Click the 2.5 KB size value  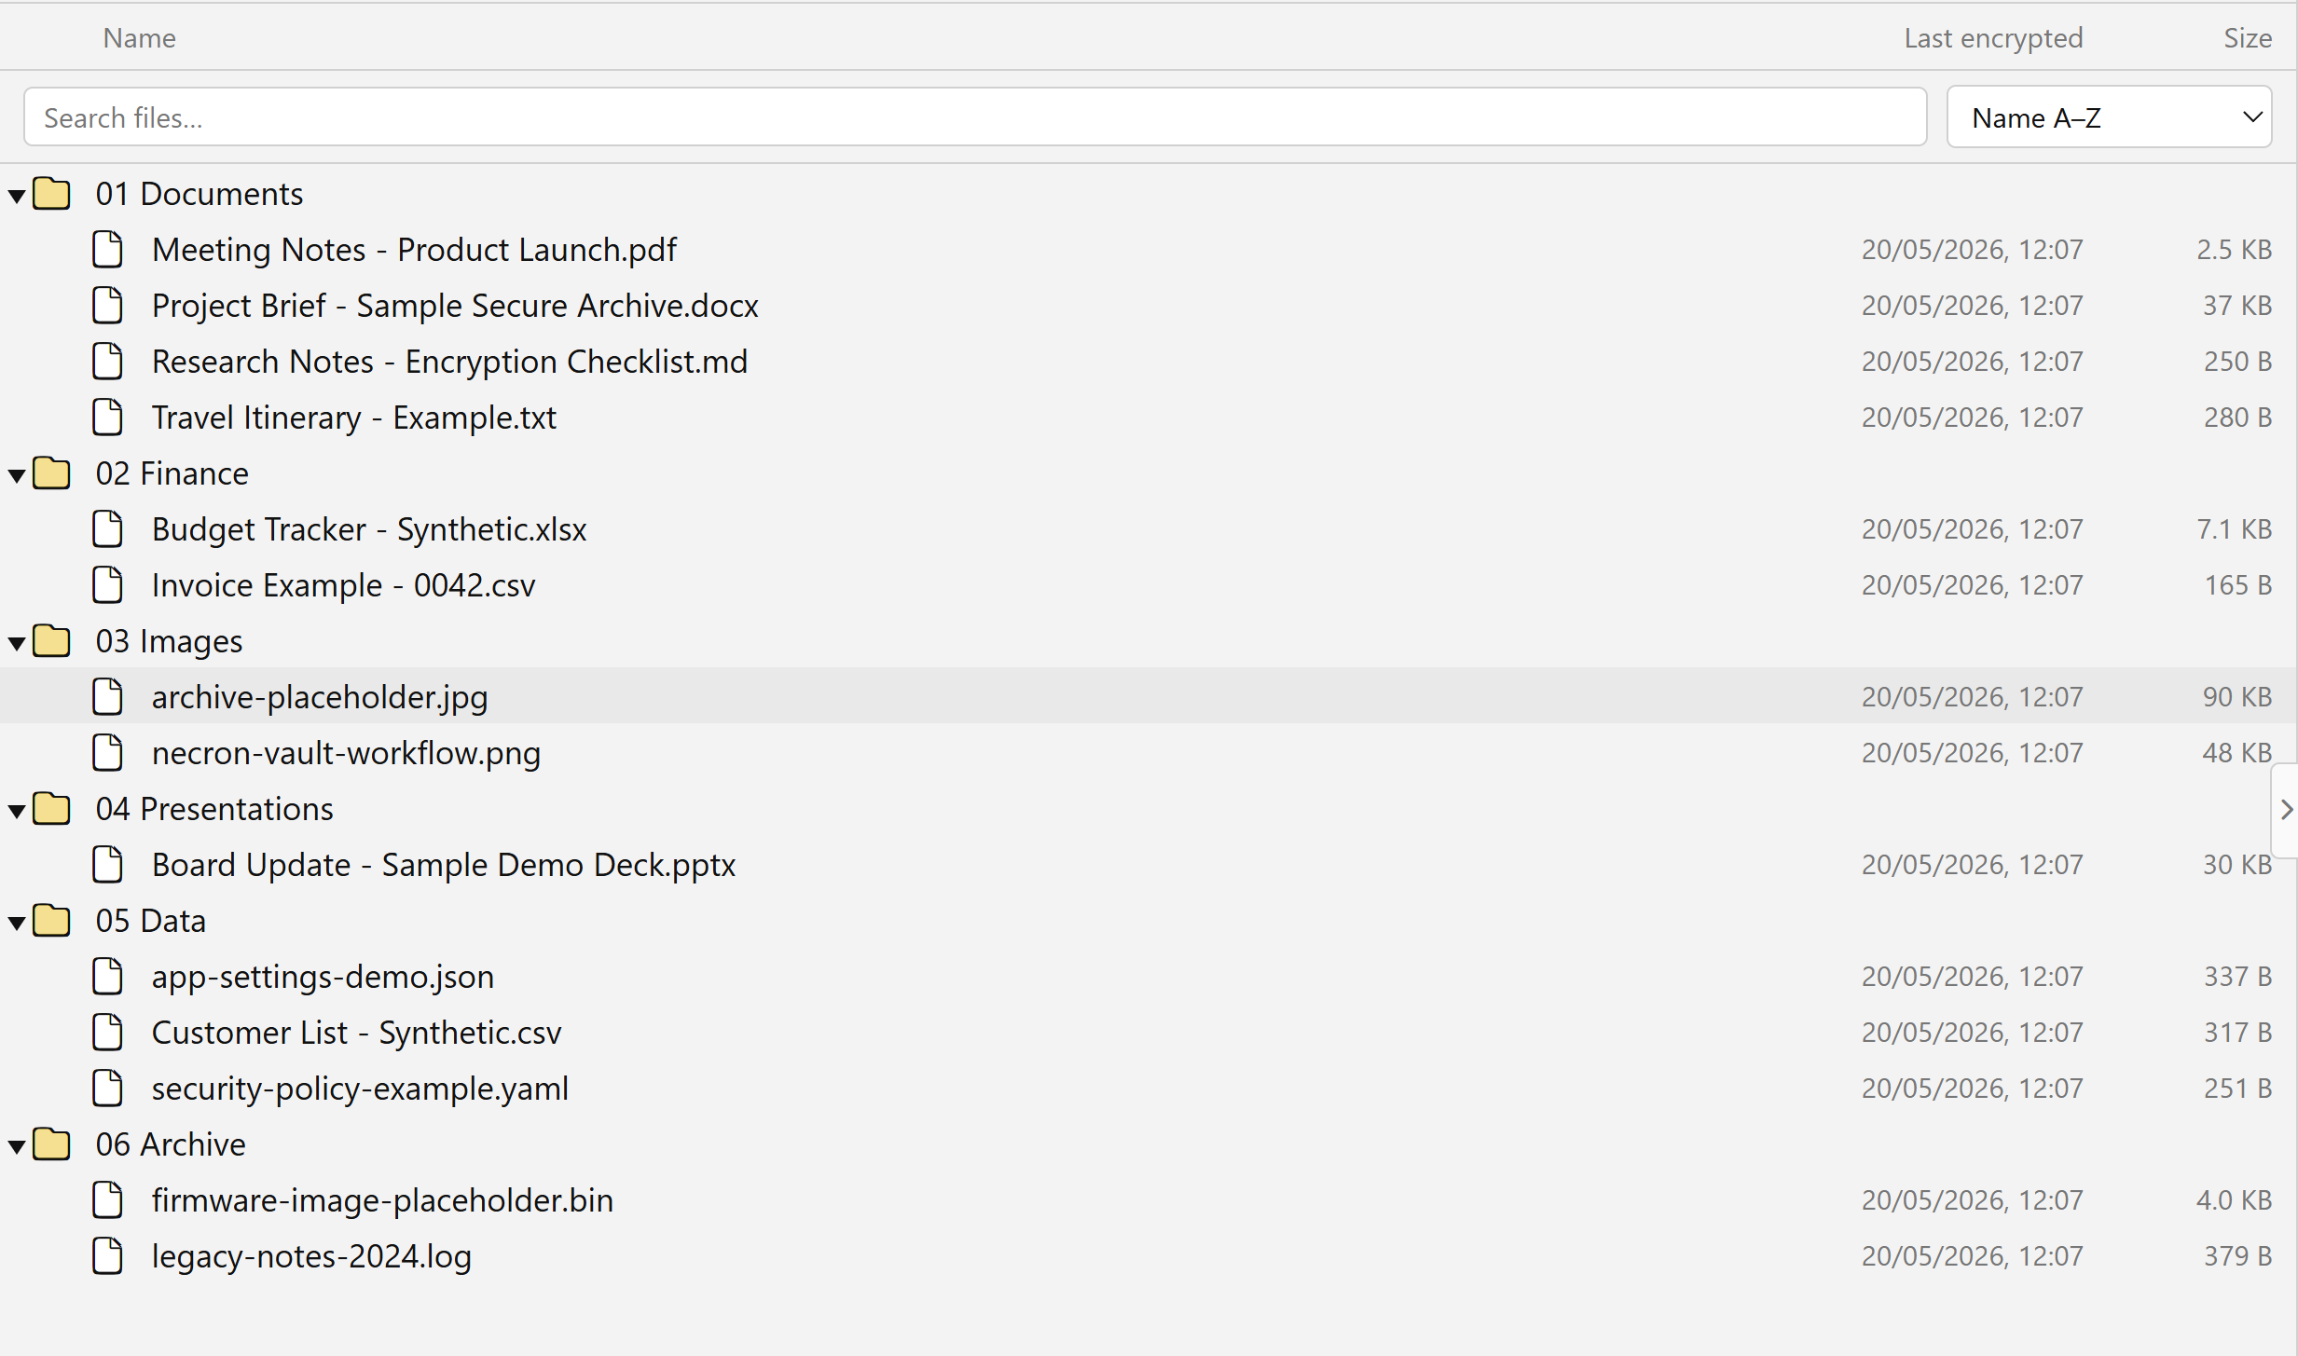click(2234, 250)
